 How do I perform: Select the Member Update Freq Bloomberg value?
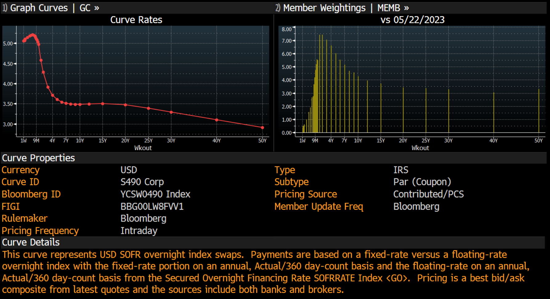(x=416, y=207)
